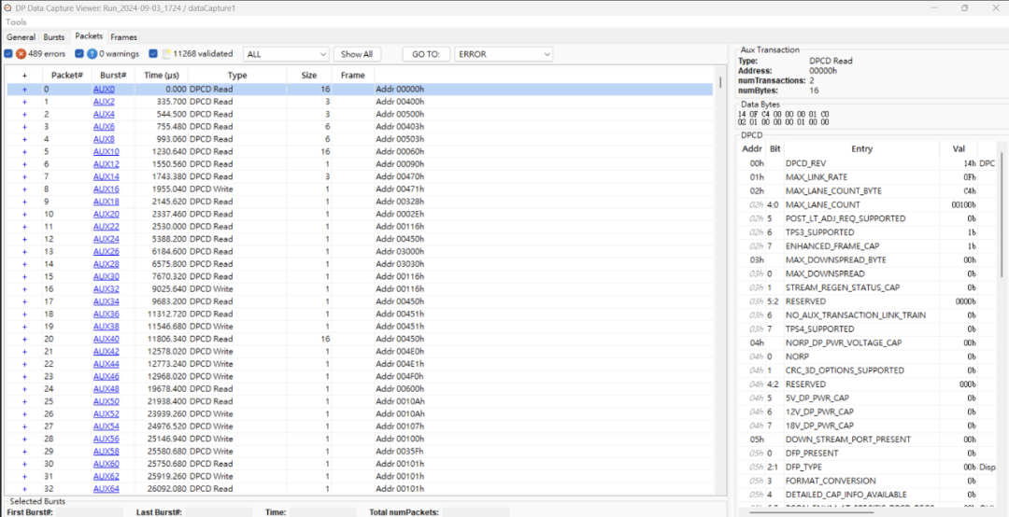Restore the window using title bar button
The height and width of the screenshot is (517, 1009).
(964, 7)
